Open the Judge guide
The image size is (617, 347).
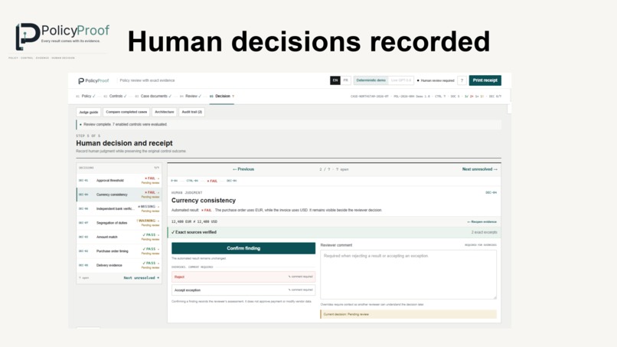point(89,113)
